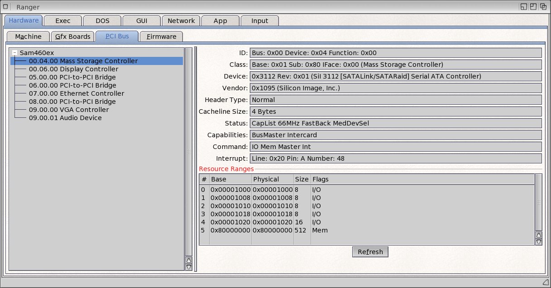The width and height of the screenshot is (551, 288).
Task: Open the Gfx Boards tab
Action: 72,37
